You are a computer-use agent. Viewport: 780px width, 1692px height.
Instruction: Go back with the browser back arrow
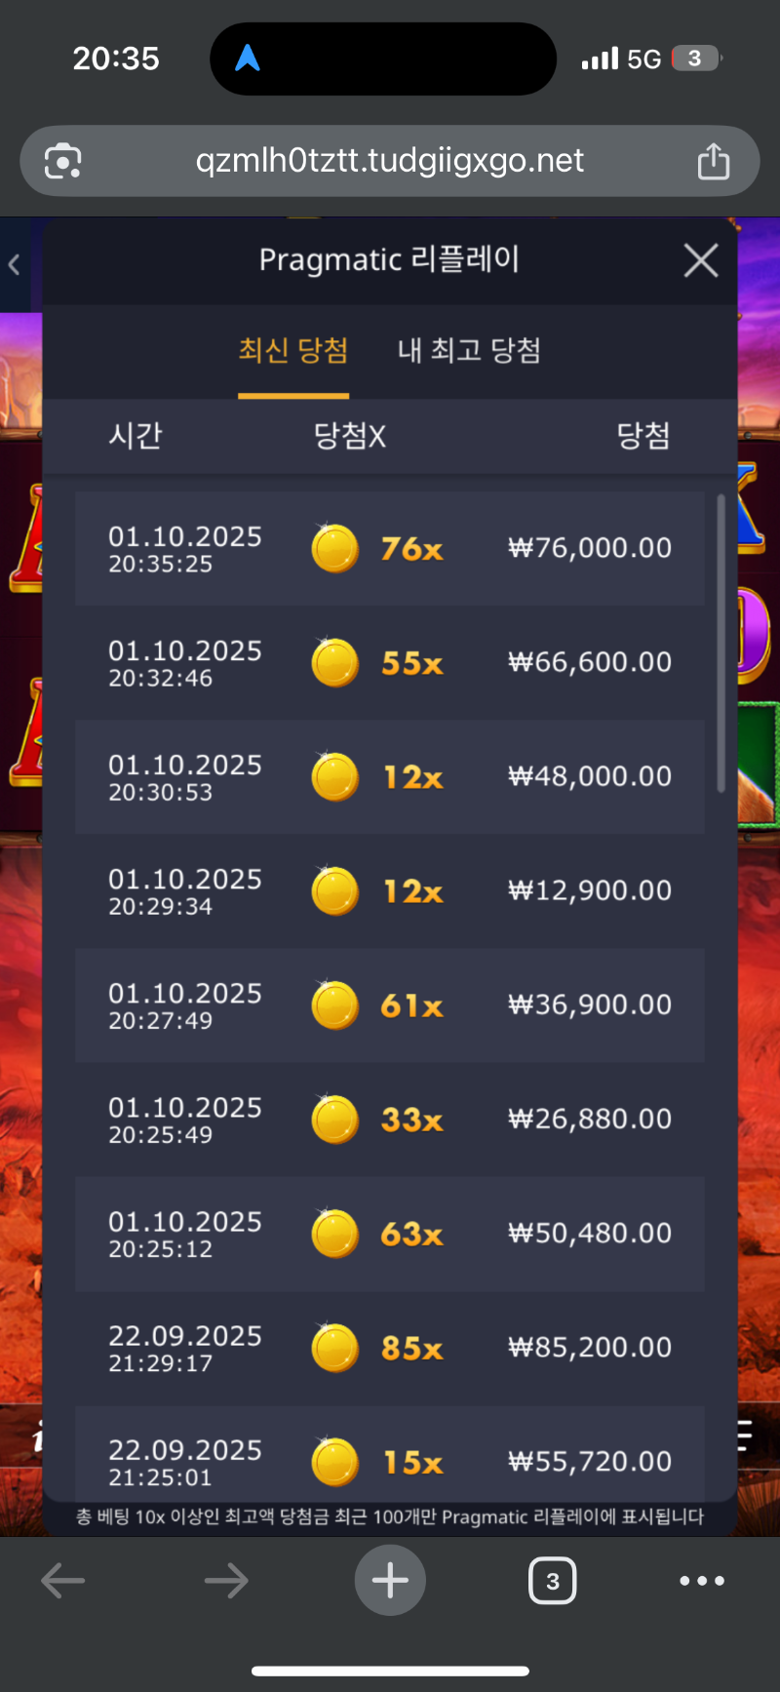(x=63, y=1581)
